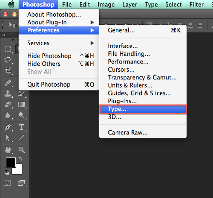
Task: Open the Select menu
Action: [173, 5]
